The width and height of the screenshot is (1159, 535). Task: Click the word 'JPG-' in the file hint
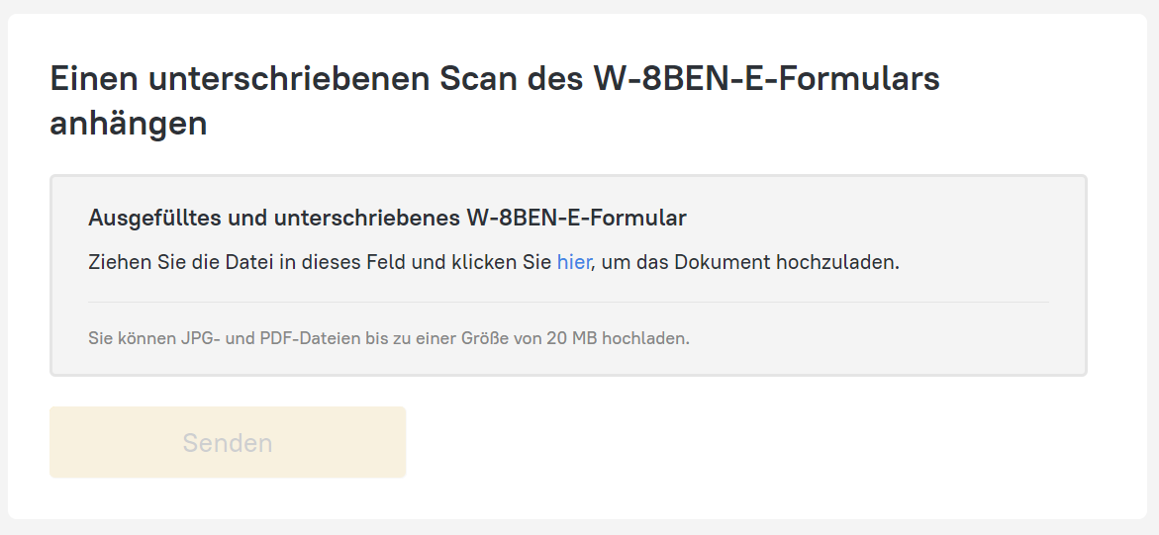(x=198, y=338)
